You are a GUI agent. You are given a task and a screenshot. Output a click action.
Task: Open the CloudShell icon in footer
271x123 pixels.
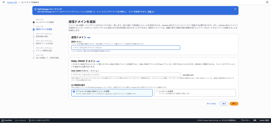3,120
